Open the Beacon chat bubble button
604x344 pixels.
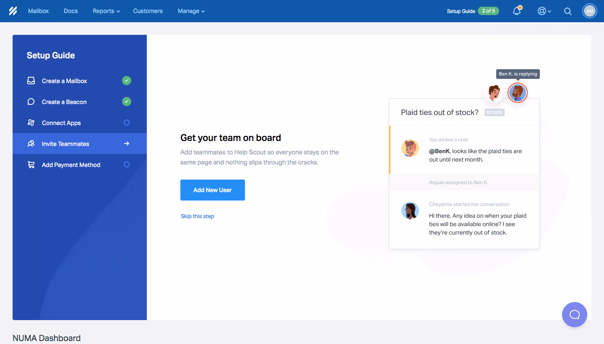coord(574,315)
